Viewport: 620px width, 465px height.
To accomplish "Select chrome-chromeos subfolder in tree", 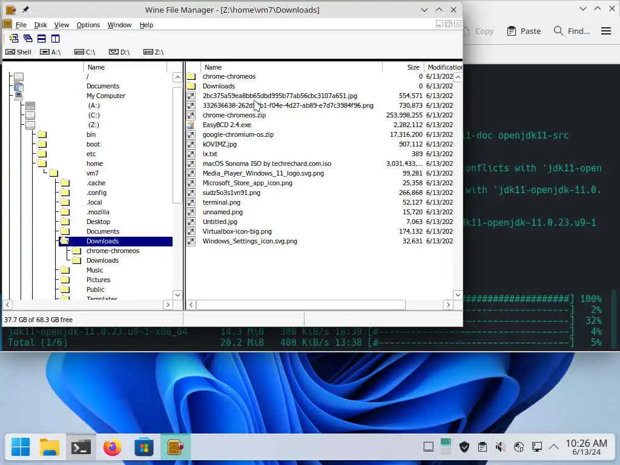I will pyautogui.click(x=113, y=251).
